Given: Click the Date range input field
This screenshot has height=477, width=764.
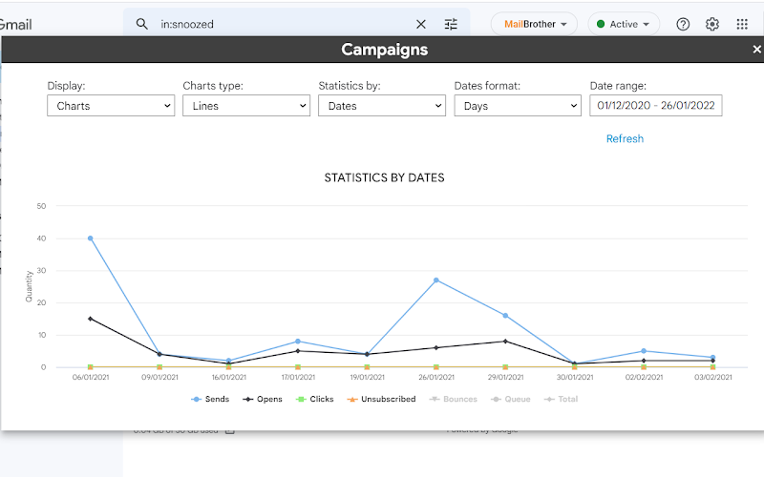Looking at the screenshot, I should pos(656,106).
